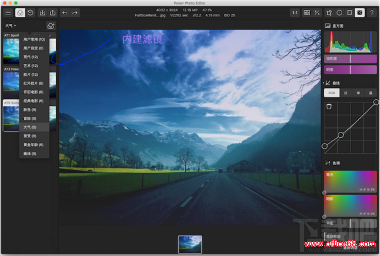Click the histogram panel icon
Screen dimensions: 380x256
pos(328,26)
